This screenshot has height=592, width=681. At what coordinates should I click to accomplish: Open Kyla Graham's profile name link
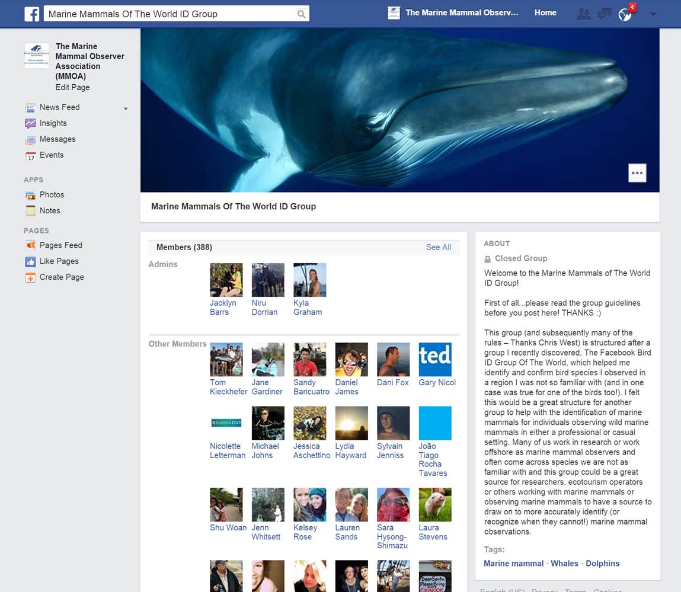(x=308, y=308)
